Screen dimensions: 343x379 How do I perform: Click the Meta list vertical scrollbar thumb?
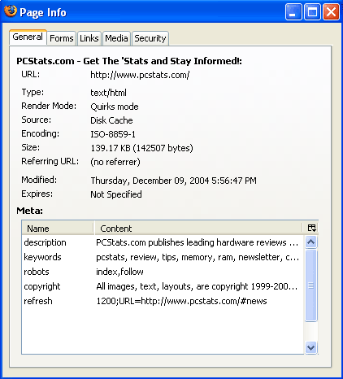pos(310,285)
